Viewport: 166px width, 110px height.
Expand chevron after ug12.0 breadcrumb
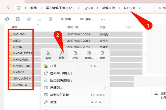pos(98,8)
